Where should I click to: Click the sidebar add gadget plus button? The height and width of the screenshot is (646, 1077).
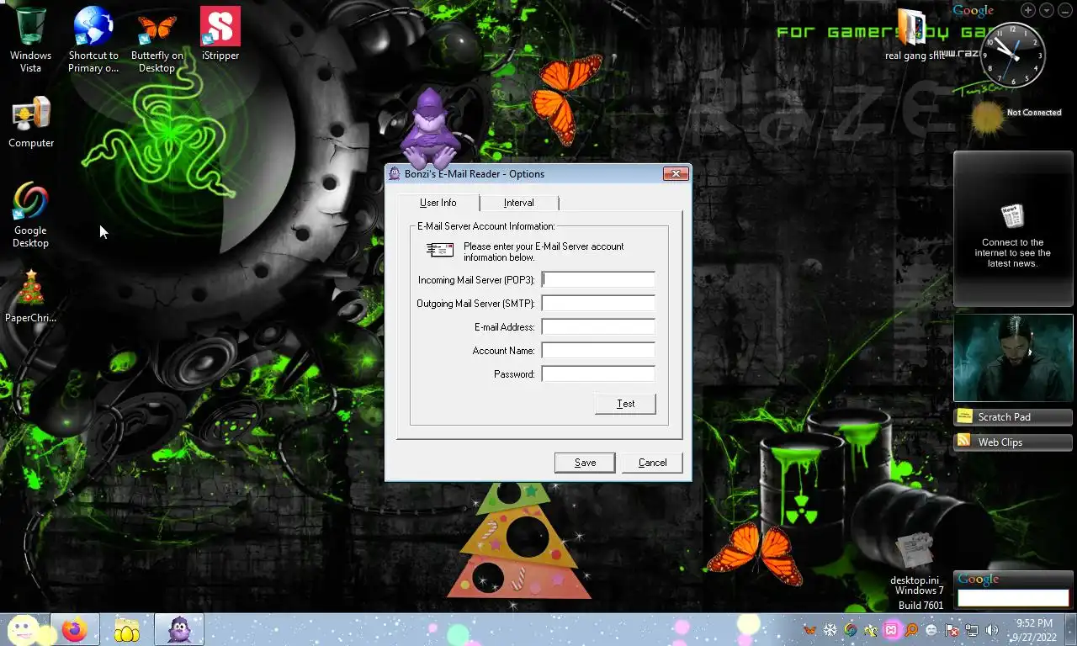pyautogui.click(x=1028, y=10)
